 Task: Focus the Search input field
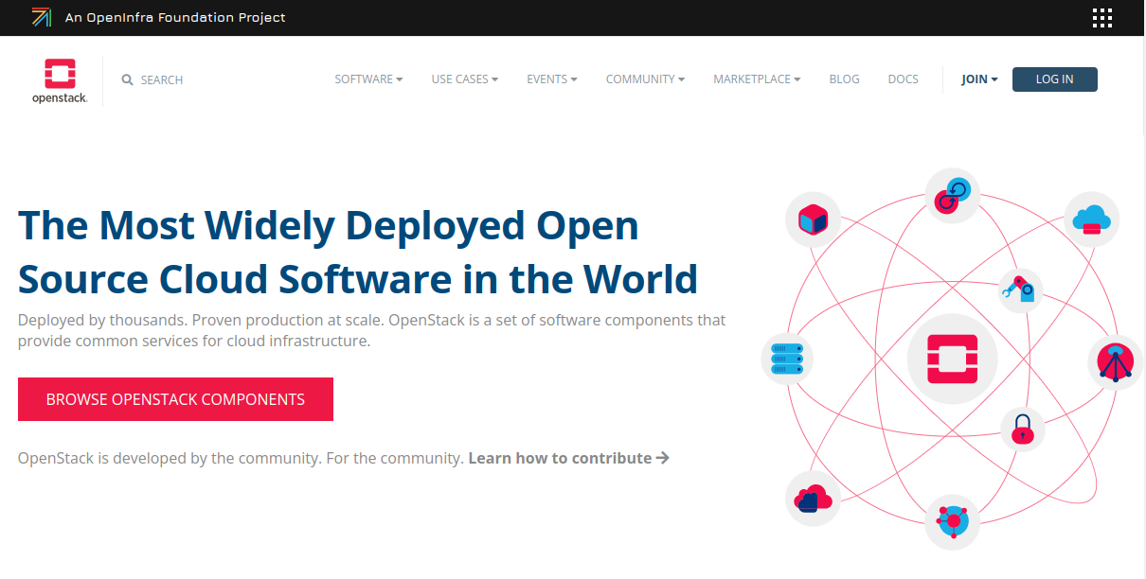[162, 80]
